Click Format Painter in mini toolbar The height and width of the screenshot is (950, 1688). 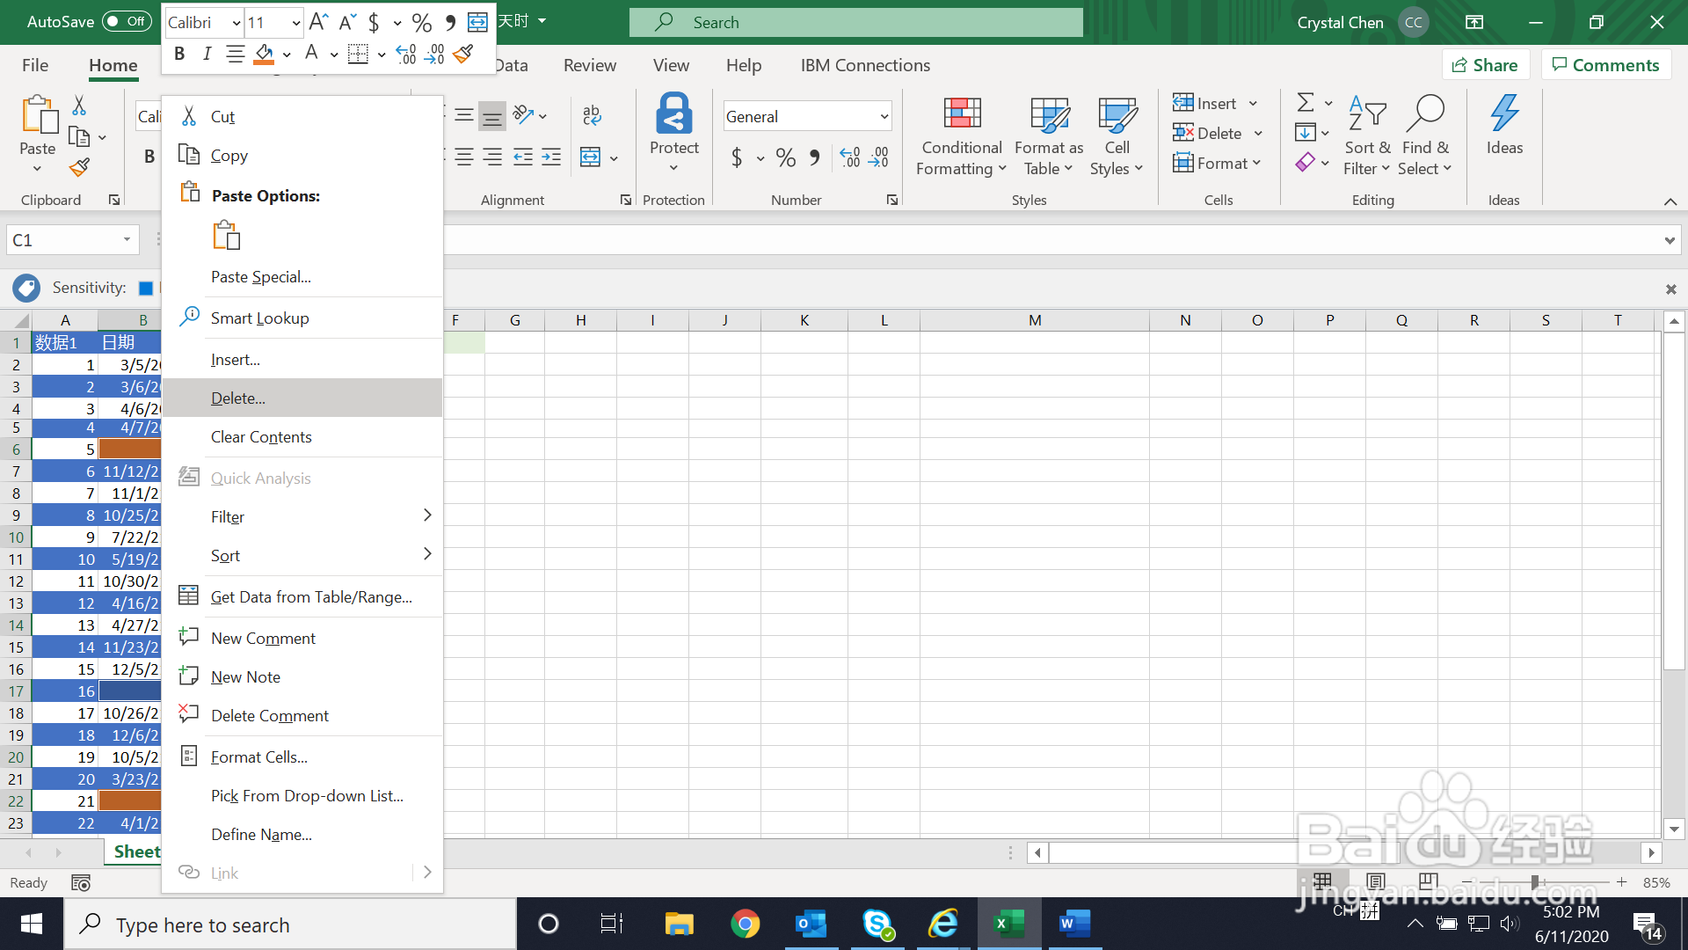coord(463,55)
